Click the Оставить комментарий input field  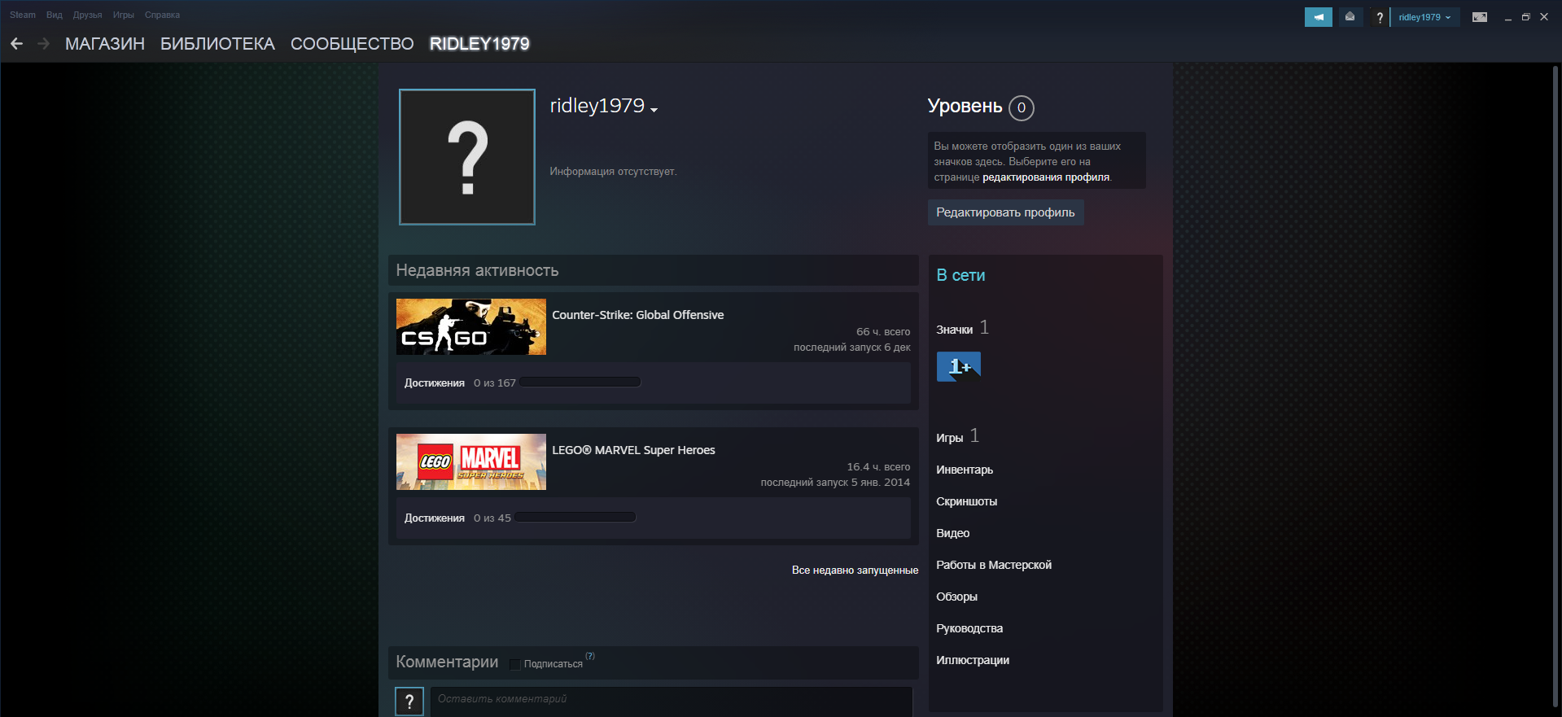click(x=672, y=702)
